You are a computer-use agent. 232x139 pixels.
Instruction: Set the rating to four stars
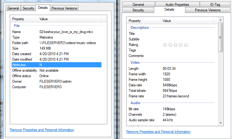181,45
